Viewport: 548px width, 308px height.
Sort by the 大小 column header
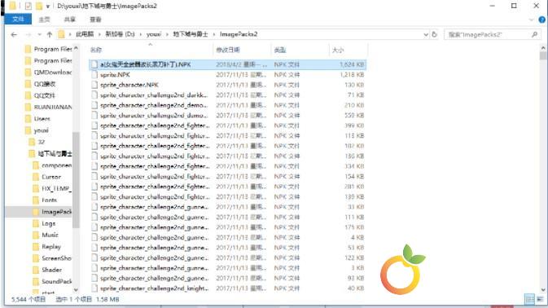tap(338, 50)
